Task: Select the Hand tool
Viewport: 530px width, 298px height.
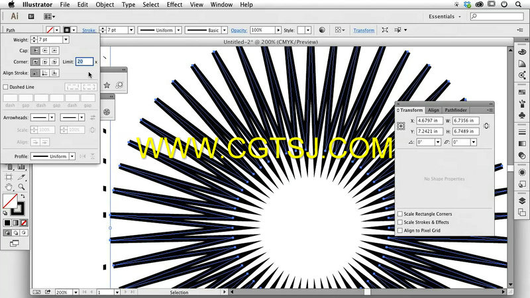Action: click(x=9, y=187)
